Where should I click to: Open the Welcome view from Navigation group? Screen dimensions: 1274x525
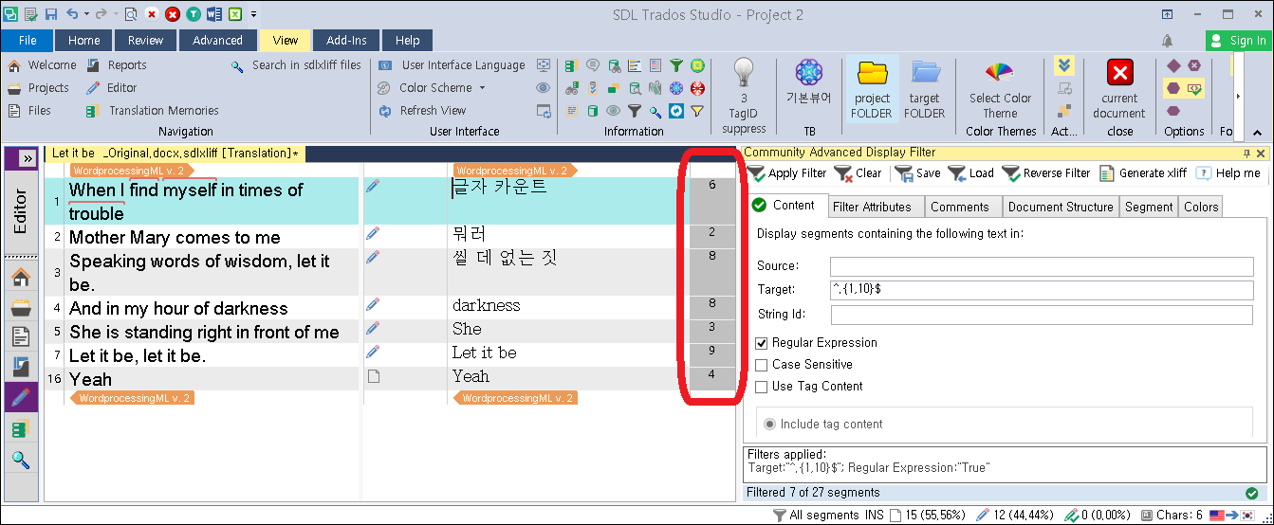[x=42, y=65]
